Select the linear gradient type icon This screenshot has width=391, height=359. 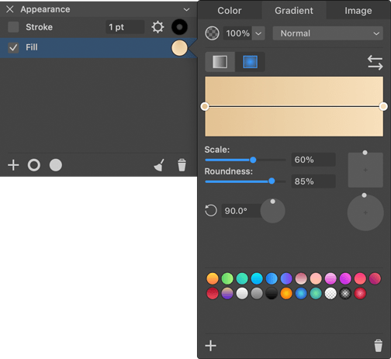click(x=220, y=62)
